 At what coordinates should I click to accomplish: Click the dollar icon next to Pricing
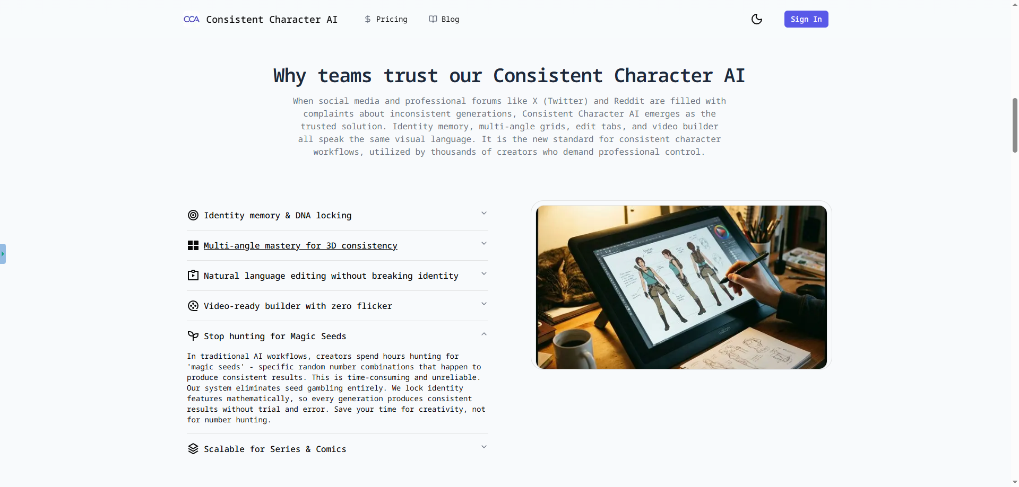pyautogui.click(x=367, y=19)
